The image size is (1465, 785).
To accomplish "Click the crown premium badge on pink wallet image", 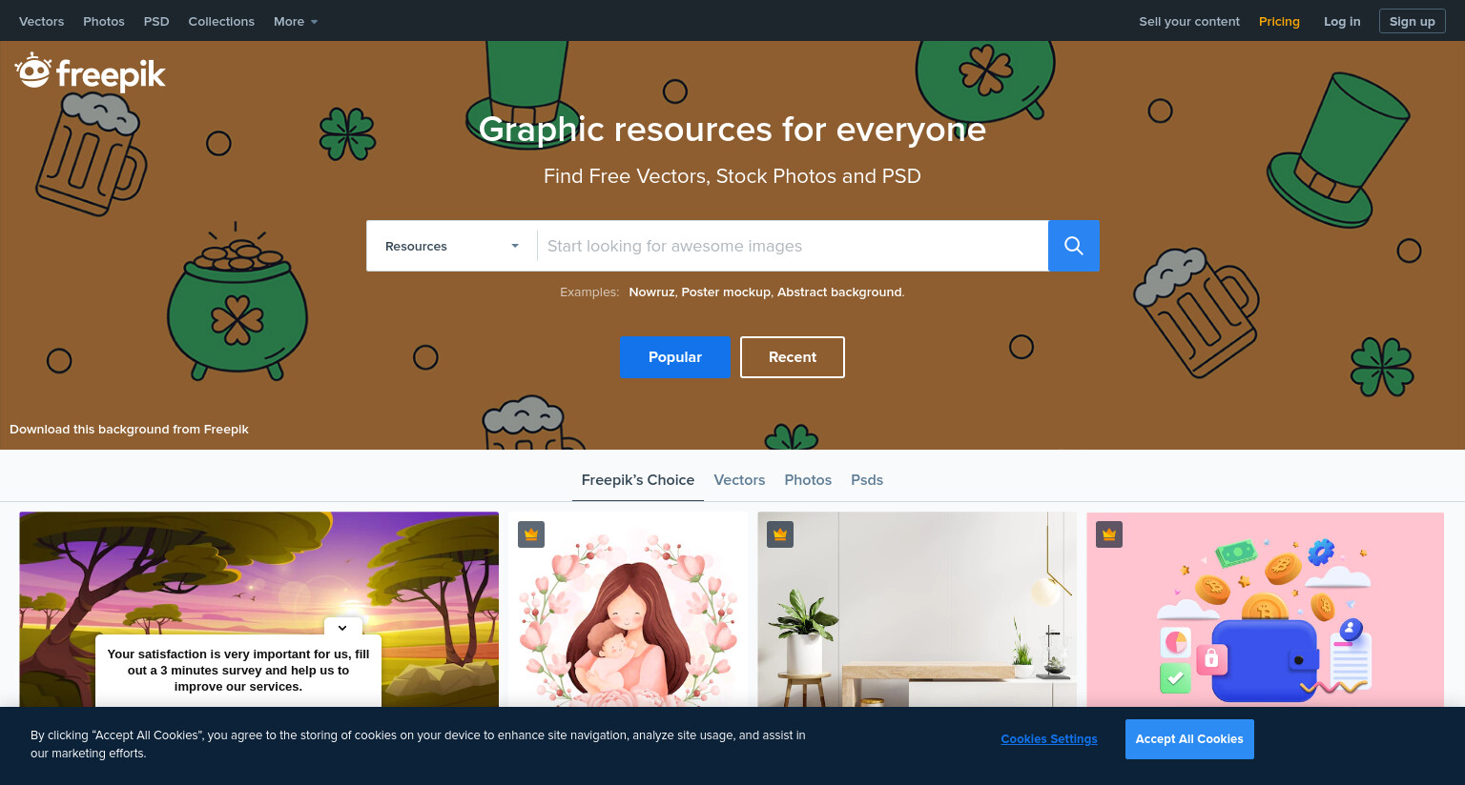I will [x=1109, y=534].
